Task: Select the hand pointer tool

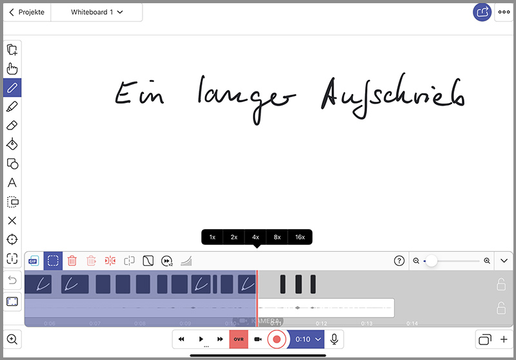Action: click(x=12, y=69)
